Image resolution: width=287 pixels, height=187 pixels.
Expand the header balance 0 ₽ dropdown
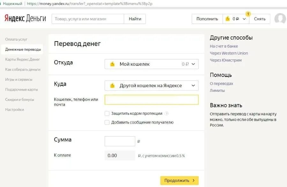coord(236,19)
